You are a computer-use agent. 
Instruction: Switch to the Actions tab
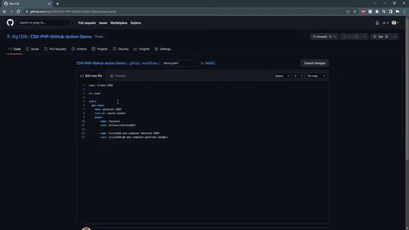click(x=79, y=49)
